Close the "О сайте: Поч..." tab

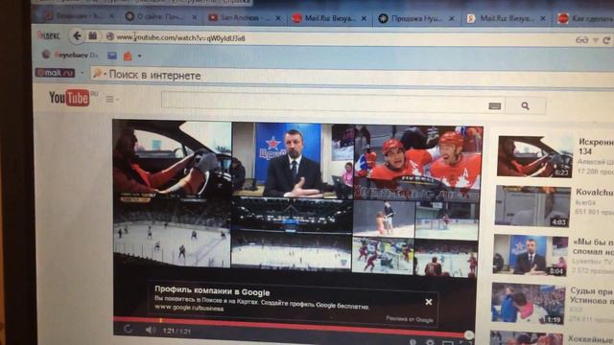[194, 17]
